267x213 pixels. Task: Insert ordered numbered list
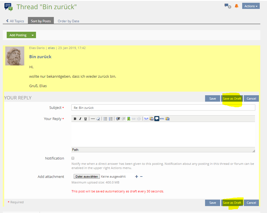111,119
